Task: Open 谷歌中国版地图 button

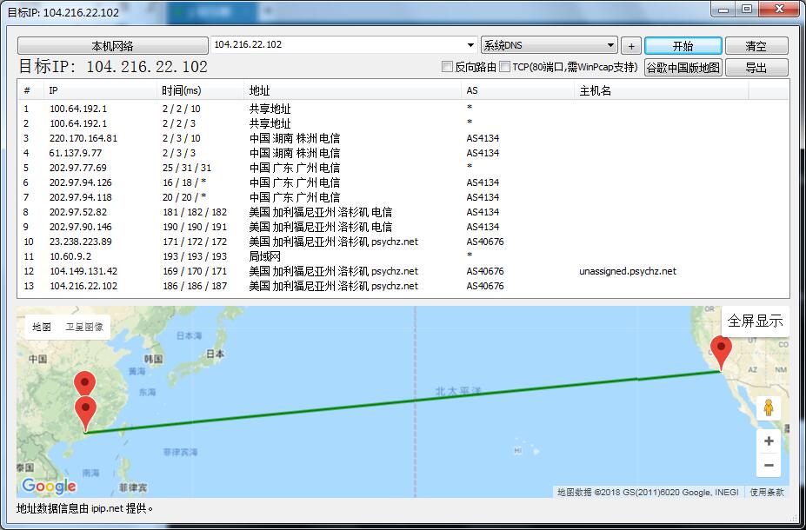Action: pos(683,68)
